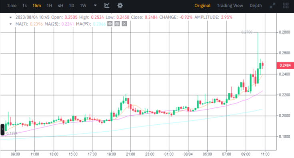Screen dimensions: 294x158
Task: Select the Time line view
Action: click(12, 6)
